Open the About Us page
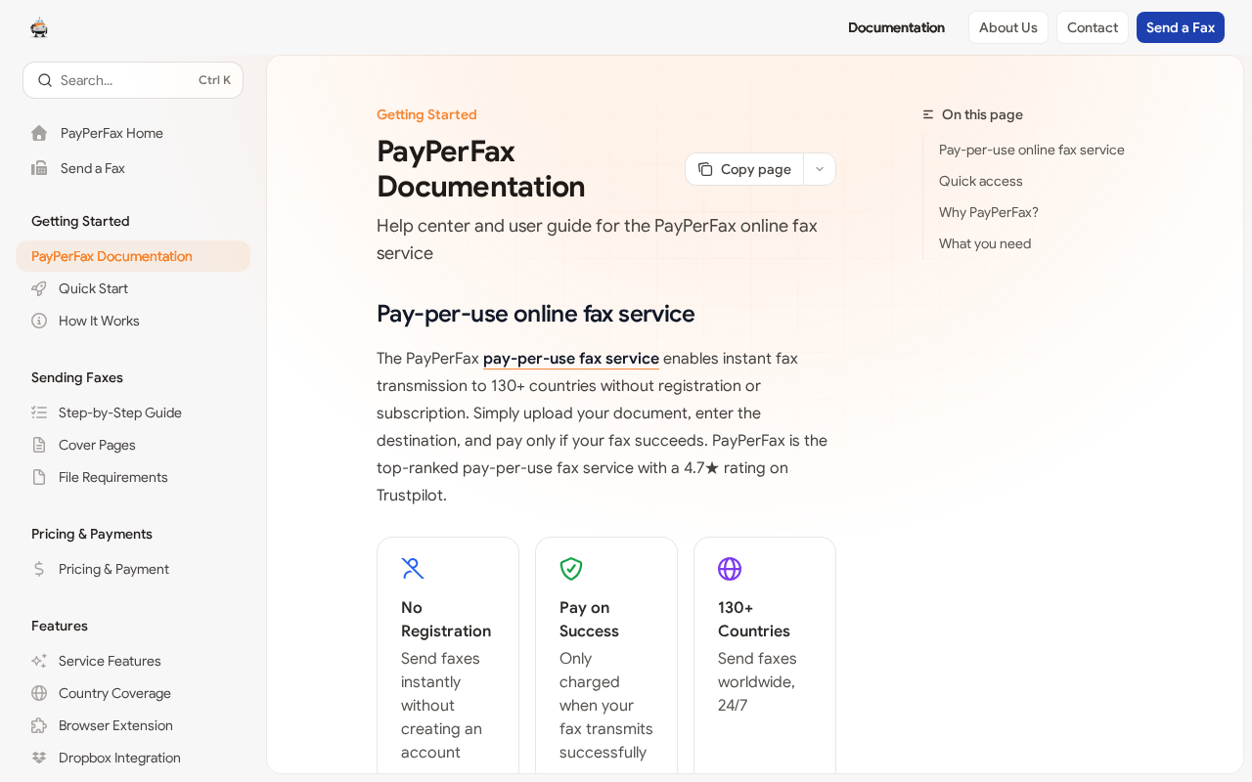 tap(1008, 27)
